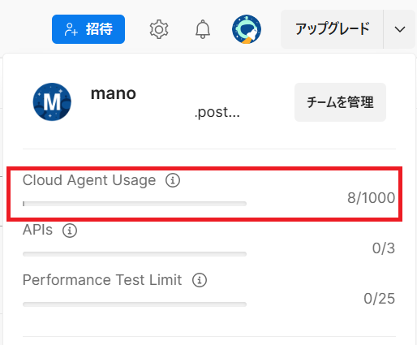Open the settings gear icon
This screenshot has width=417, height=345.
pos(159,29)
